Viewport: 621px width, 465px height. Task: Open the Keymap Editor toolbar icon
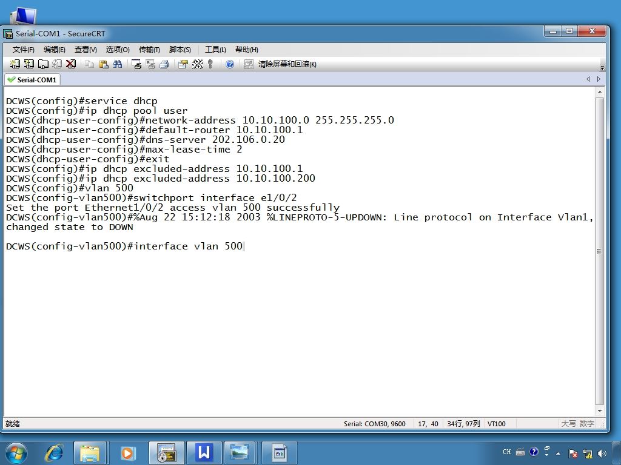click(x=197, y=64)
